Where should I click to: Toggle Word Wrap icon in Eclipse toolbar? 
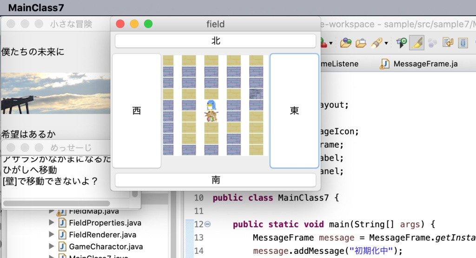point(448,43)
